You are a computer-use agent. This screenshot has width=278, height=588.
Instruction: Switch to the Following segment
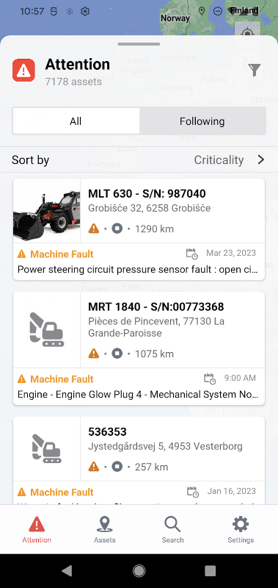202,121
